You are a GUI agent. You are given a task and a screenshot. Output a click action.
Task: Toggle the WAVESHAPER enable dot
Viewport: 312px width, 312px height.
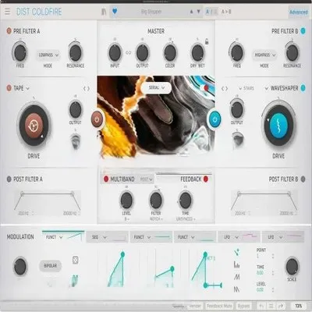303,88
